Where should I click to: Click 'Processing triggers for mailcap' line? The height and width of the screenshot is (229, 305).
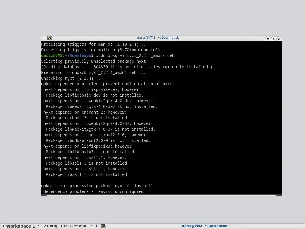[x=105, y=50]
